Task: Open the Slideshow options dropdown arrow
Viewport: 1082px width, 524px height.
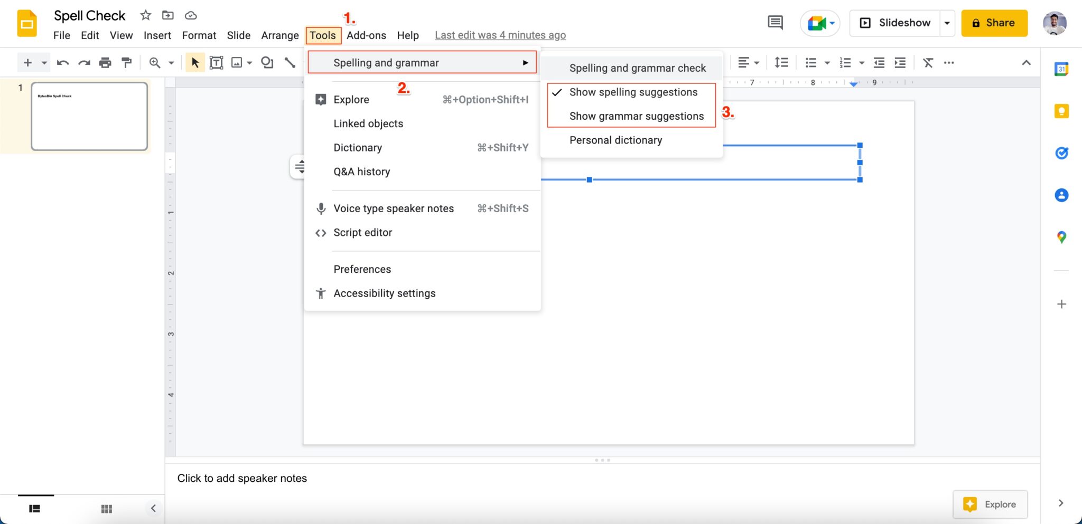Action: [x=947, y=23]
